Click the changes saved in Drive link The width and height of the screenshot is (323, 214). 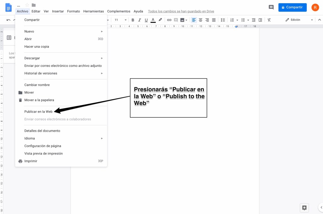coord(181,11)
